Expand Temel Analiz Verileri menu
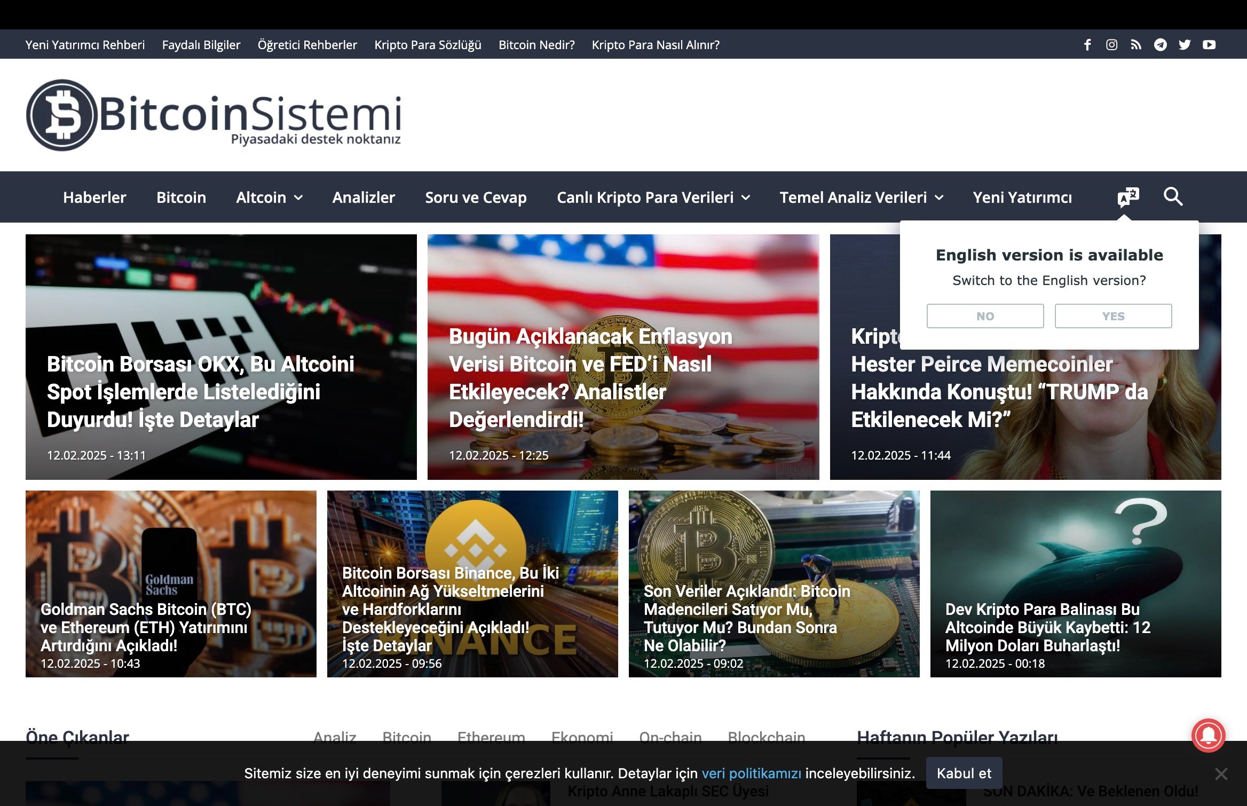This screenshot has width=1247, height=806. pyautogui.click(x=862, y=197)
